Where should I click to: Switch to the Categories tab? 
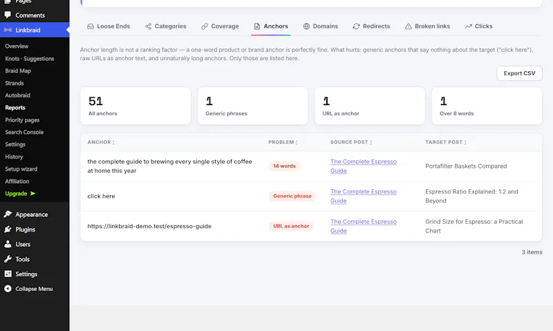(165, 26)
